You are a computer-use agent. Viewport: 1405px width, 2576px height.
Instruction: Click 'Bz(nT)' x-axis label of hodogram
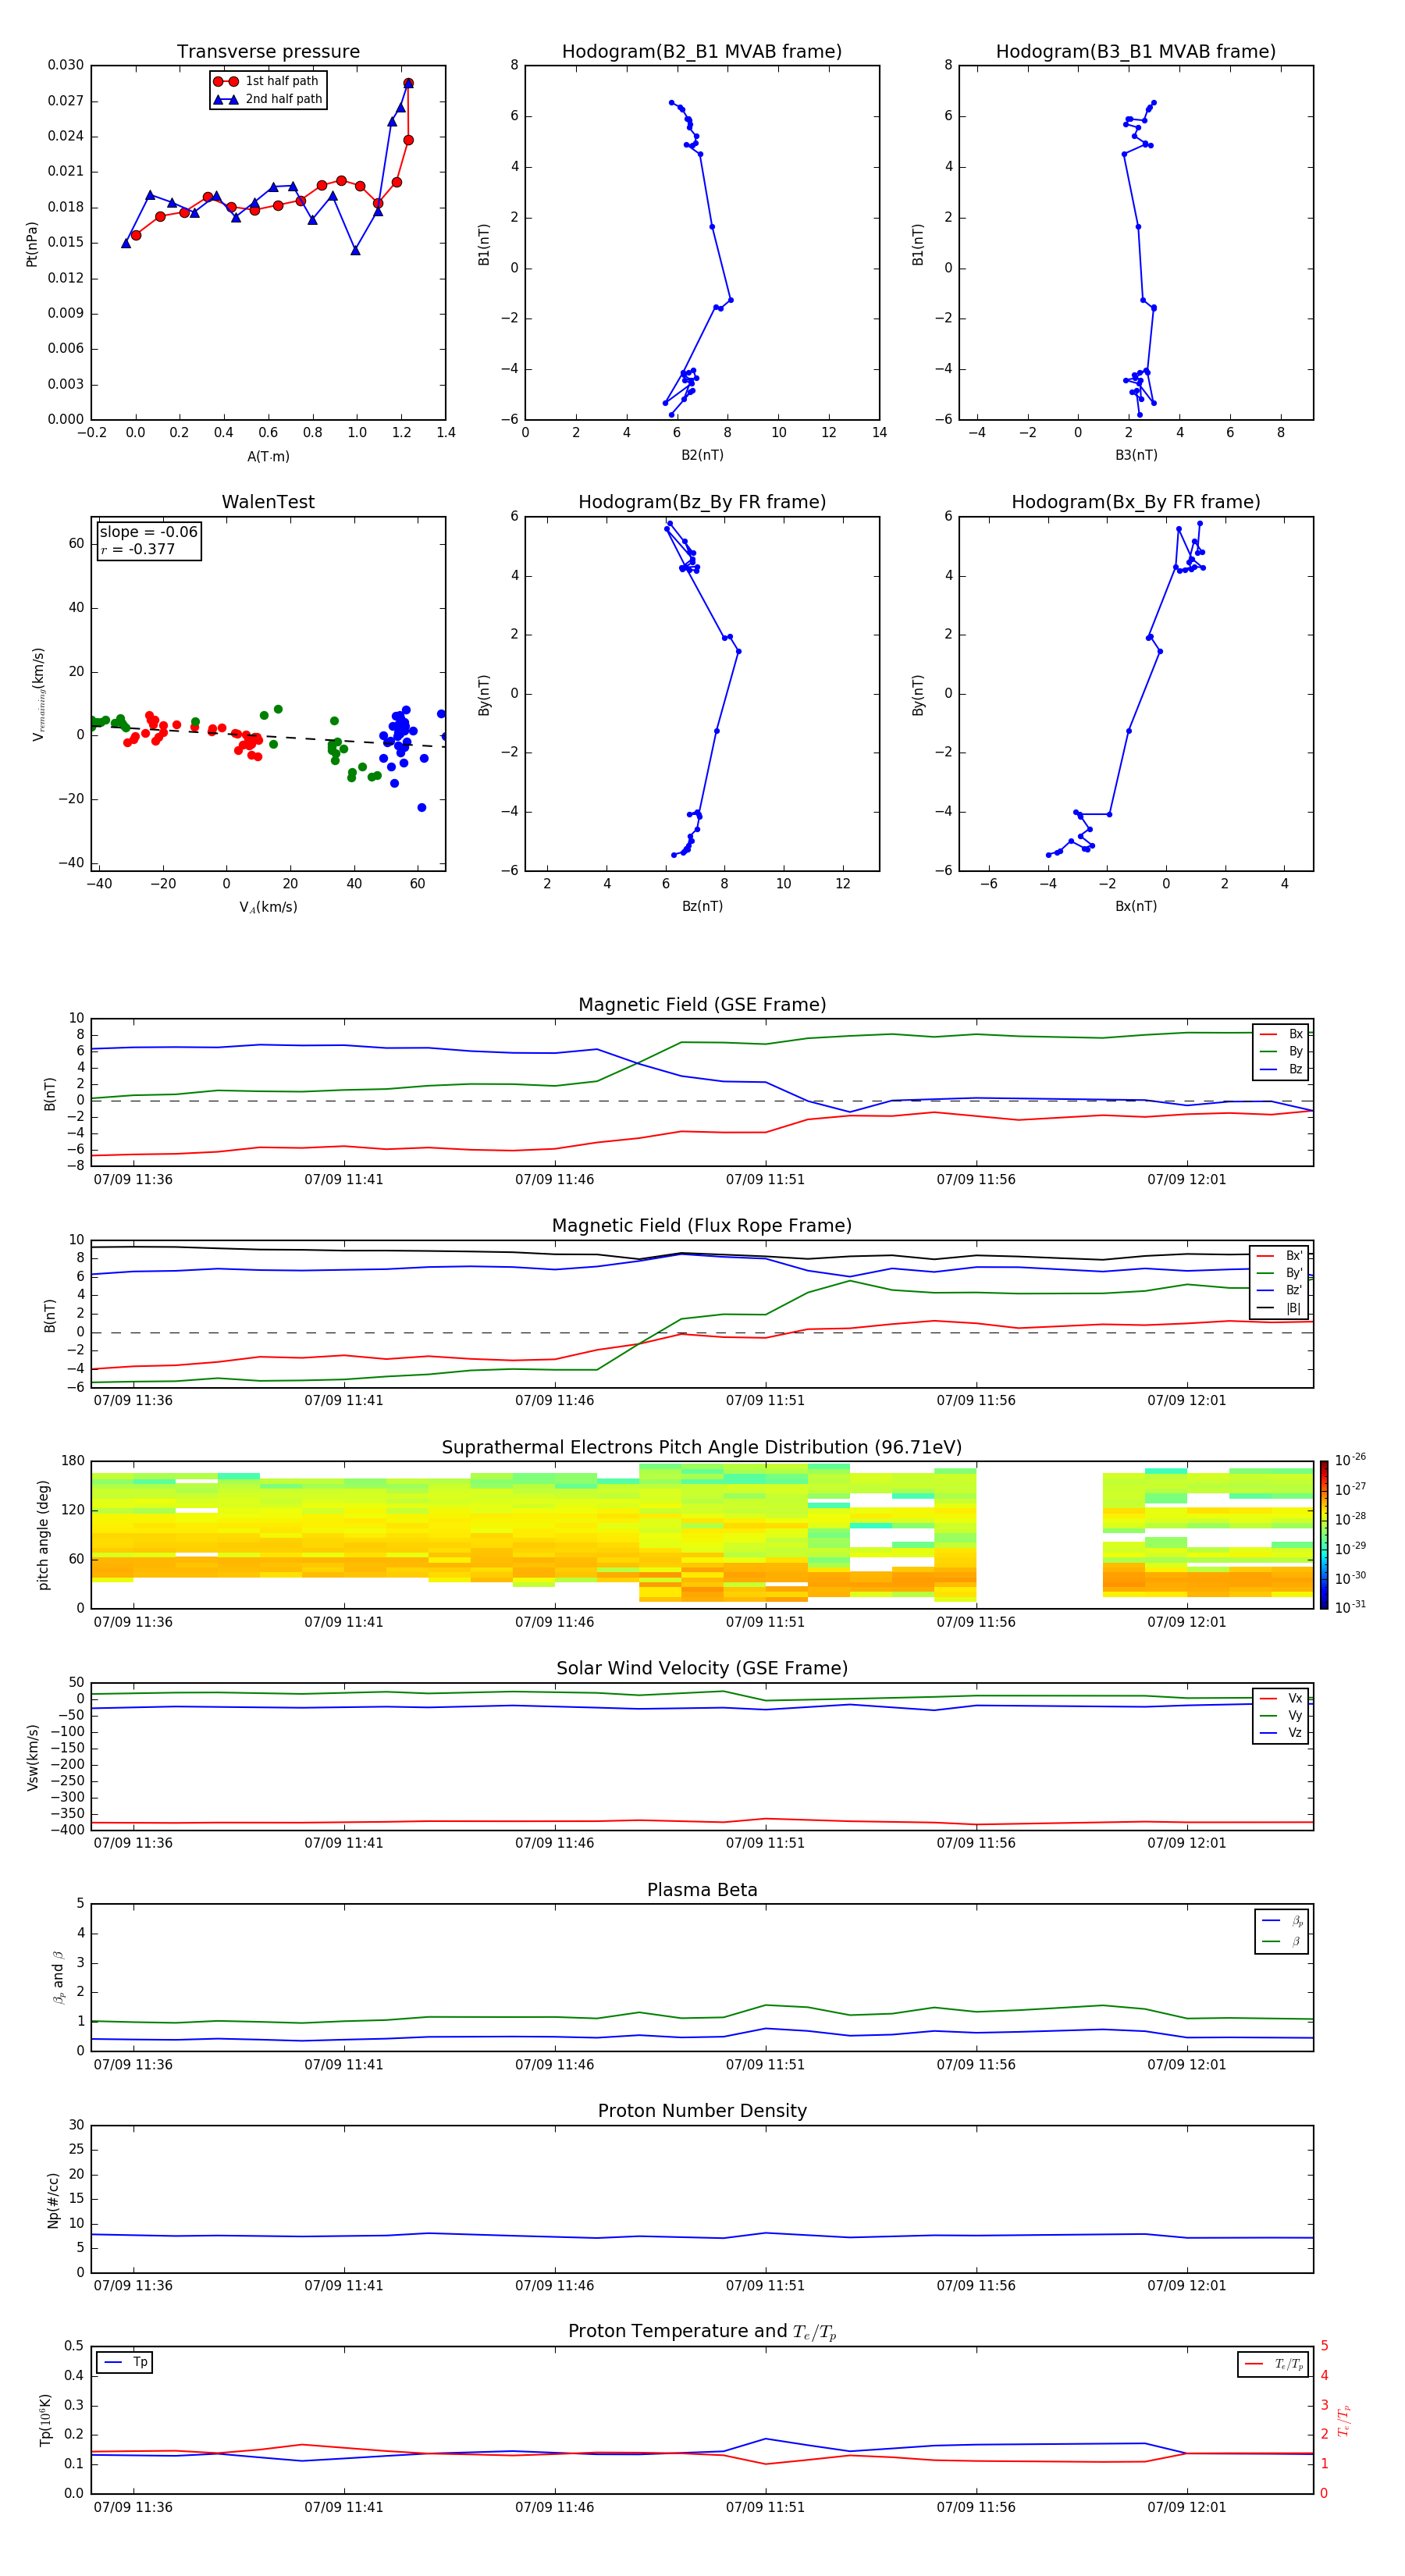(702, 906)
